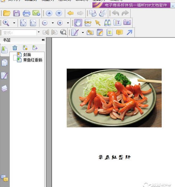The height and width of the screenshot is (187, 175).
Task: Expand the annotation pencil dropdown arrow
Action: pos(83,32)
